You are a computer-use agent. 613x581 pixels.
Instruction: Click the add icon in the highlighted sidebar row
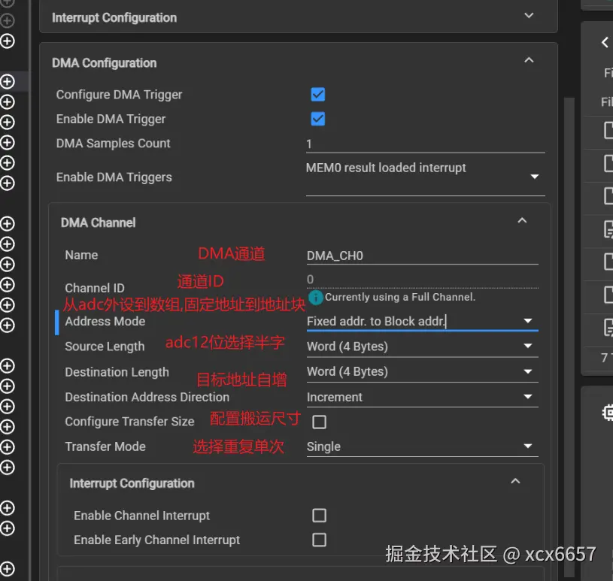pyautogui.click(x=7, y=81)
